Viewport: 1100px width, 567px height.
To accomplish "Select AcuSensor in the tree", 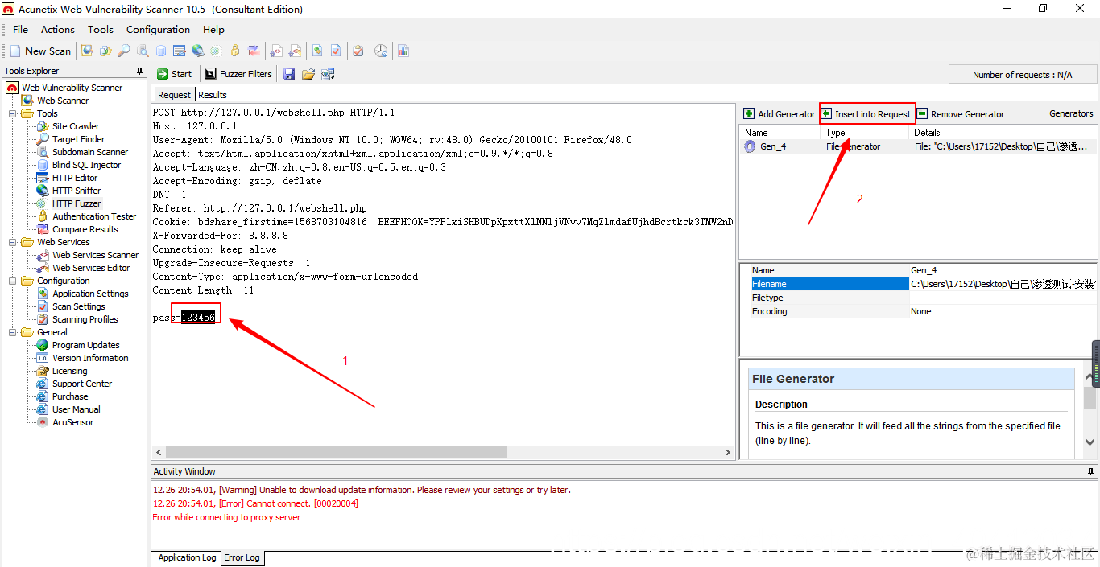I will point(72,422).
